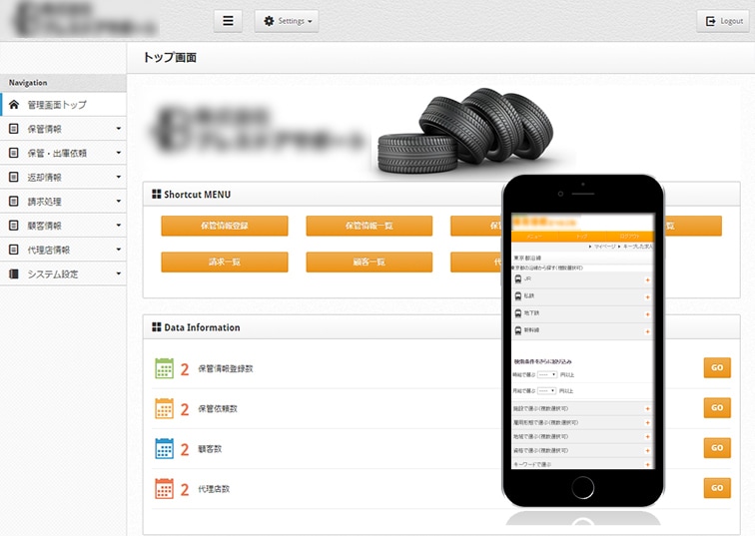Screen dimensions: 755x536
Task: Click the train icon beside 地下鉄
Action: click(x=518, y=313)
